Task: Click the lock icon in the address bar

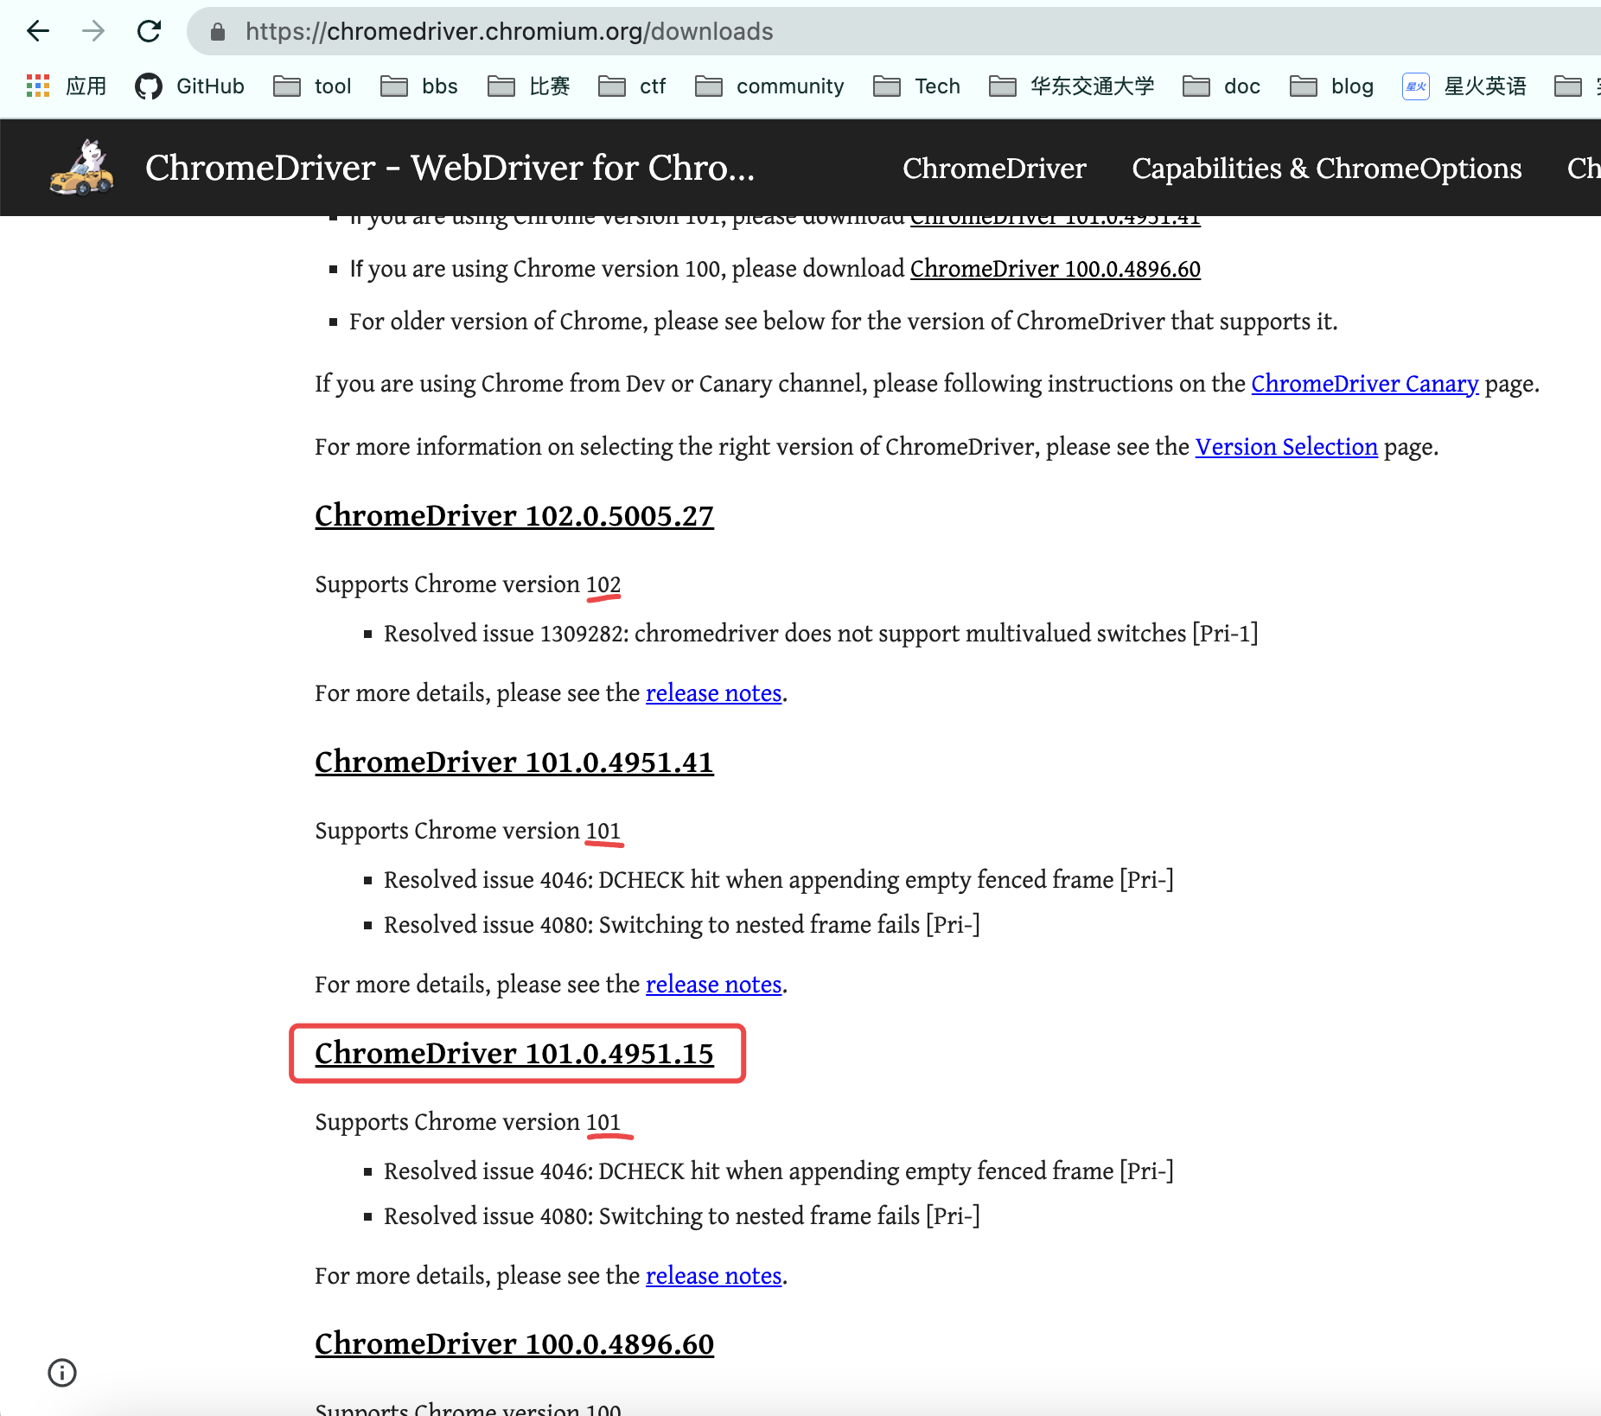Action: [218, 32]
